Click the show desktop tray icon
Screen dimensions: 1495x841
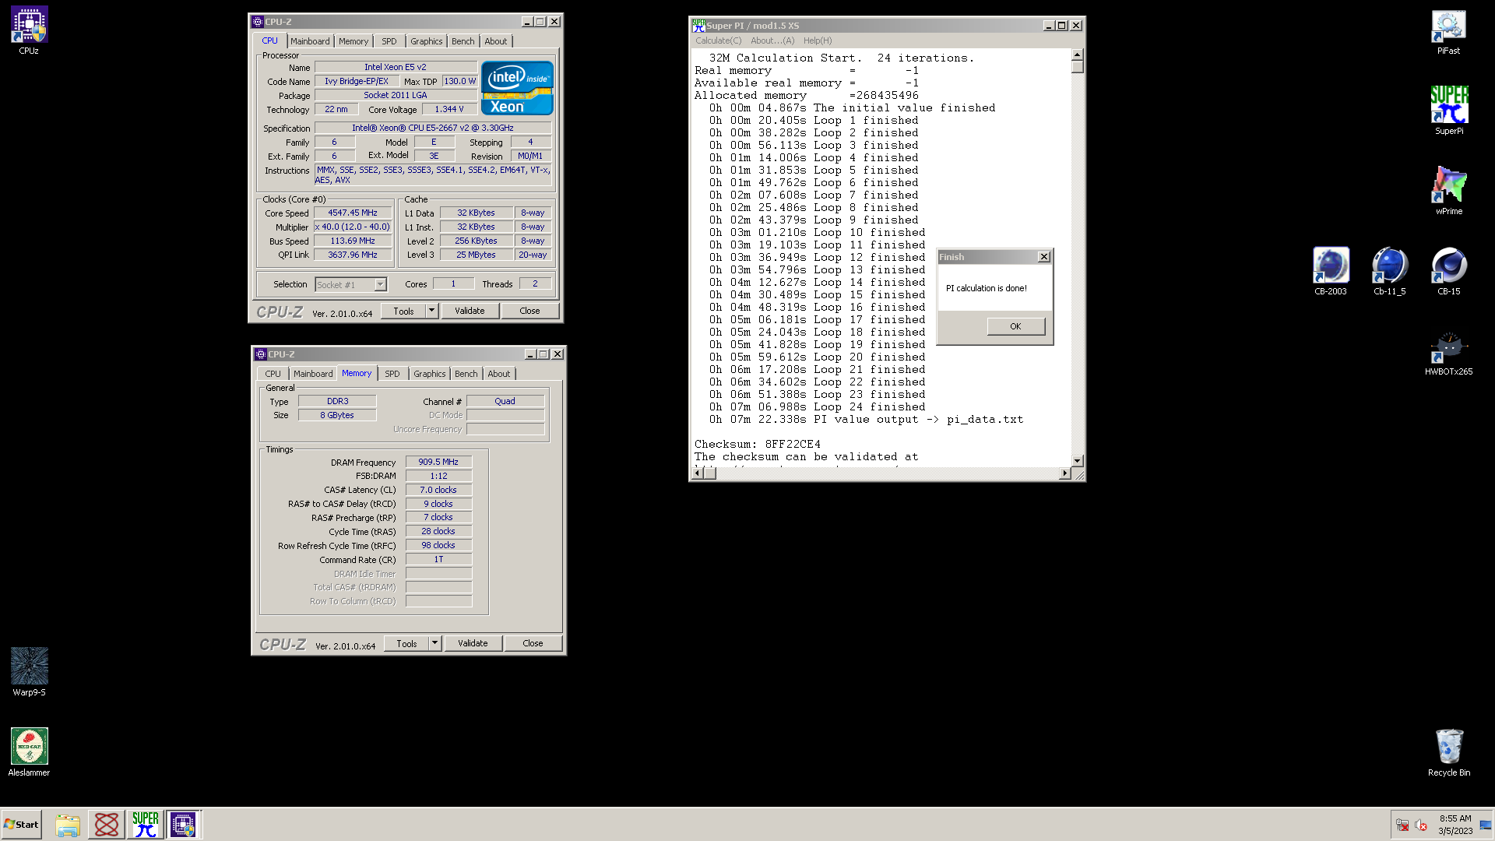point(1486,825)
